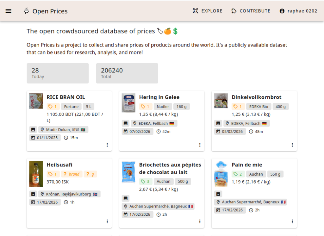The height and width of the screenshot is (236, 324).
Task: Click the price count tag on Pain de mie
Action: point(237,174)
